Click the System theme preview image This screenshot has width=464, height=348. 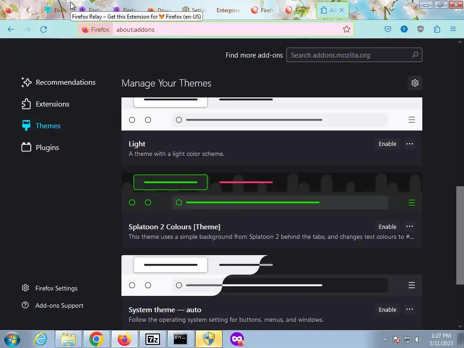point(272,275)
